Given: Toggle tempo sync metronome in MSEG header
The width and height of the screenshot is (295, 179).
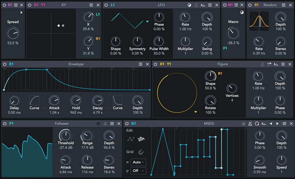Looking at the screenshot, I should point(250,124).
